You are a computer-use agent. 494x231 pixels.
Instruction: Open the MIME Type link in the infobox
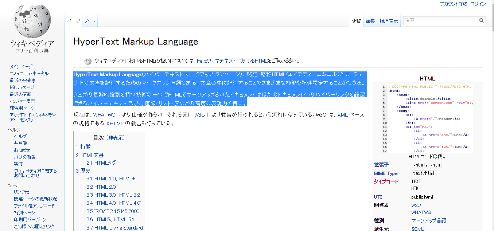386,173
